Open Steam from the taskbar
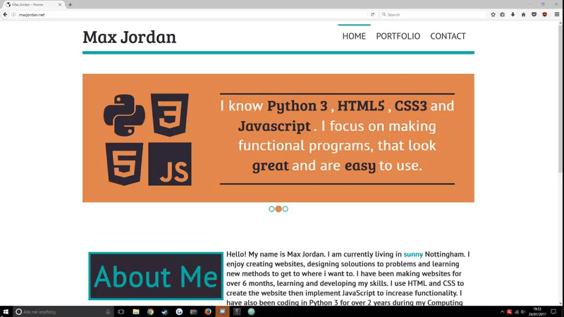This screenshot has width=564, height=317. tap(165, 311)
